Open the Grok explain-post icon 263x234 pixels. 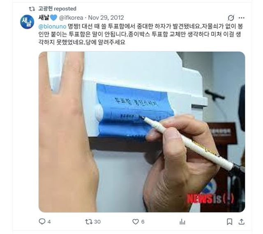point(231,18)
